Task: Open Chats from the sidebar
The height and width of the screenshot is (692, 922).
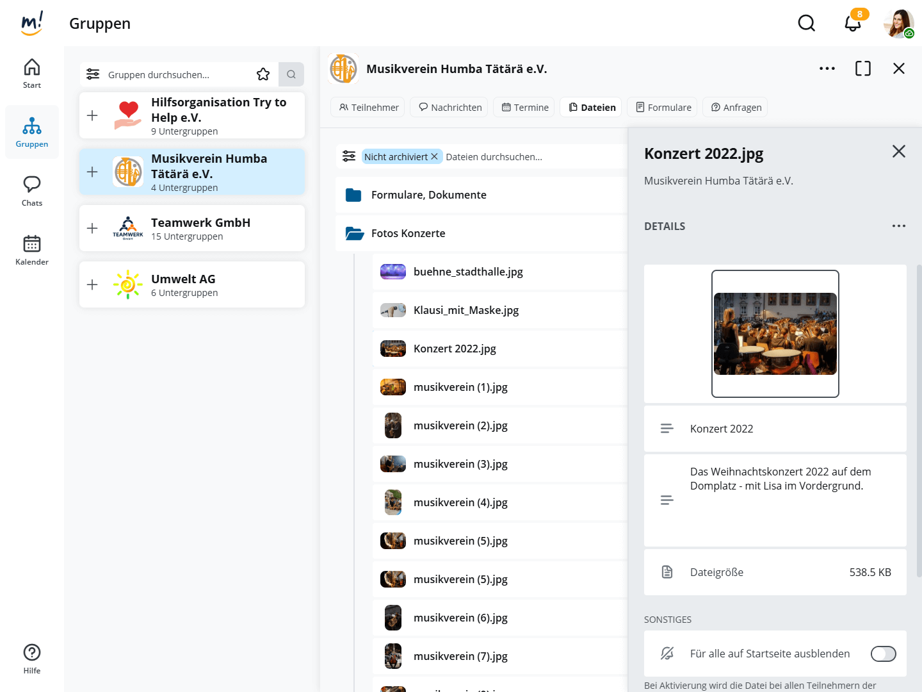Action: point(32,191)
